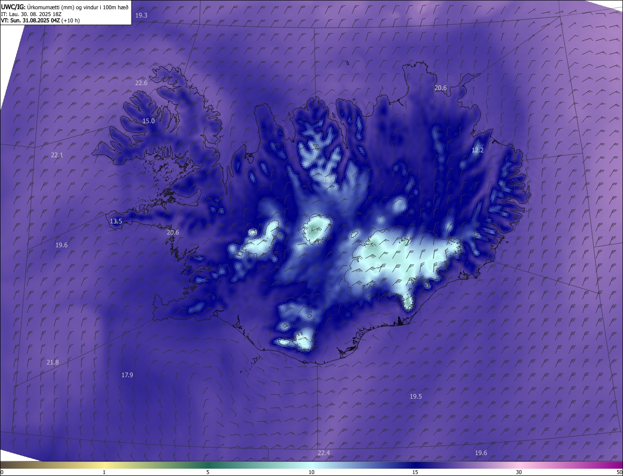This screenshot has height=476, width=623.
Task: Click the 15.0 value over the Westfjords
Action: tap(148, 121)
